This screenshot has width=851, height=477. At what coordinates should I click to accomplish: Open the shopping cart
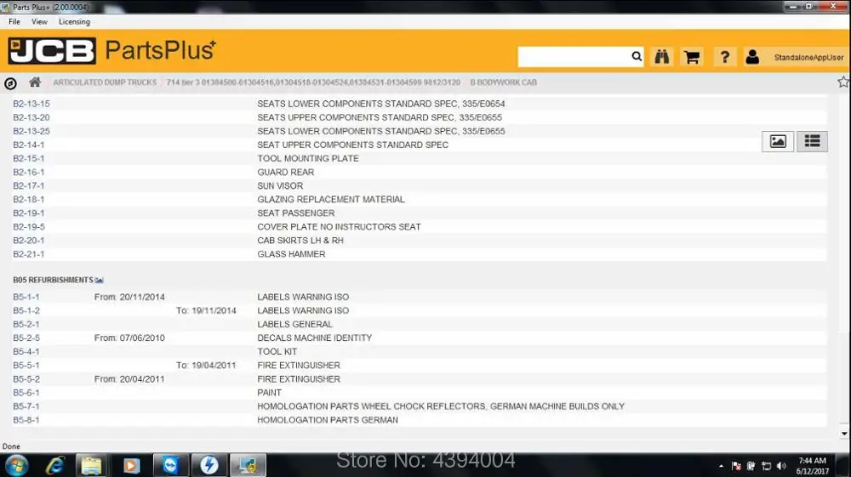pos(691,57)
